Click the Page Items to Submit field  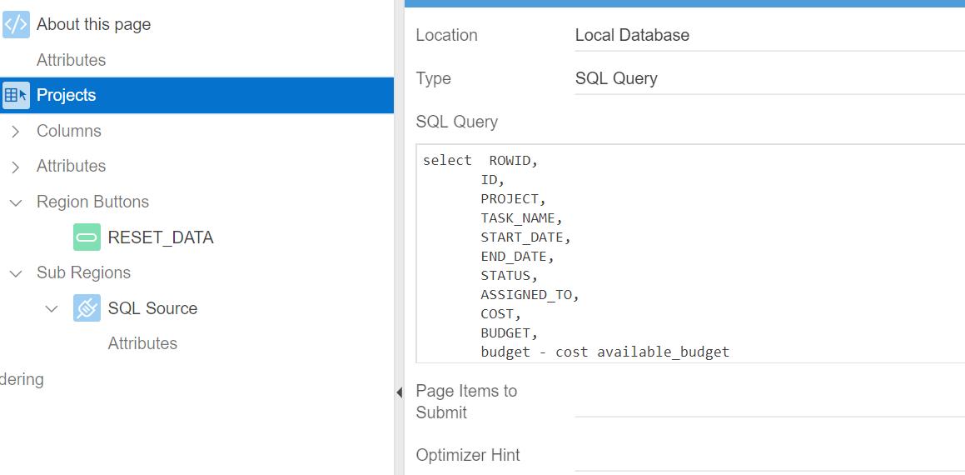pyautogui.click(x=769, y=402)
